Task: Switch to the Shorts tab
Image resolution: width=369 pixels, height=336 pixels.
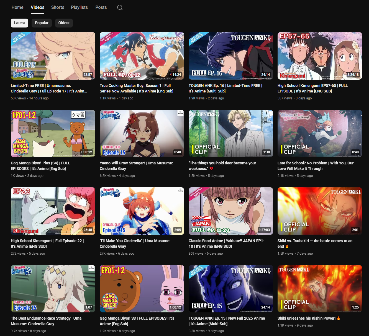Action: pos(58,7)
